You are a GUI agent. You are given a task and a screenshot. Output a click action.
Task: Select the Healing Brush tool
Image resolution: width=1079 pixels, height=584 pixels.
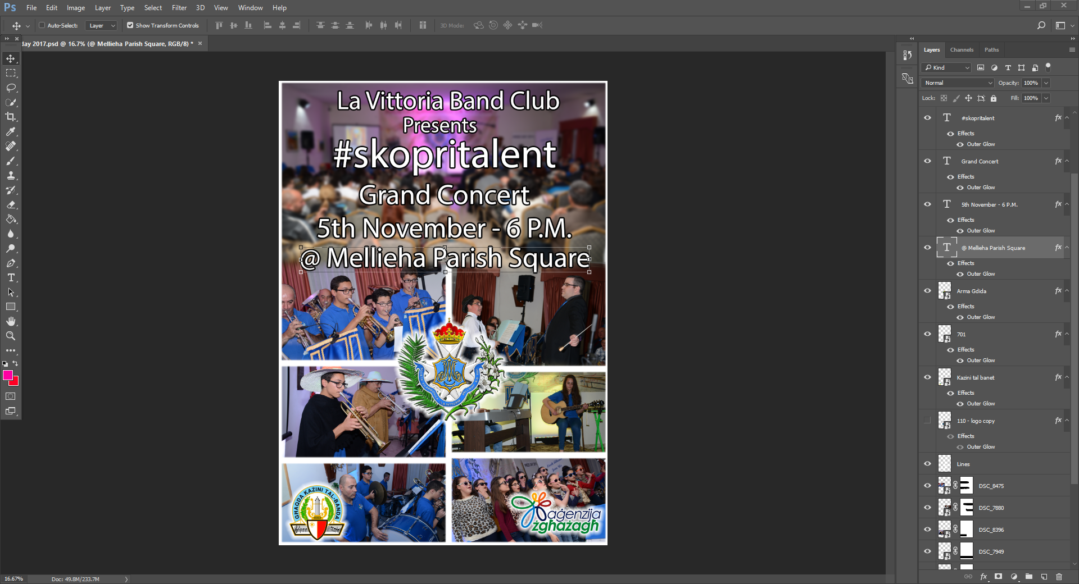coord(11,147)
